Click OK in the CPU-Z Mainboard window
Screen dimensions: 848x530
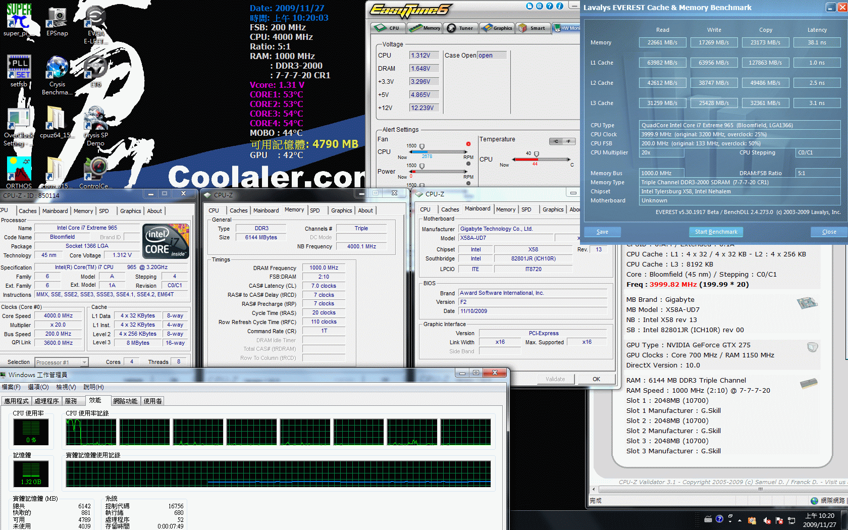[x=596, y=379]
